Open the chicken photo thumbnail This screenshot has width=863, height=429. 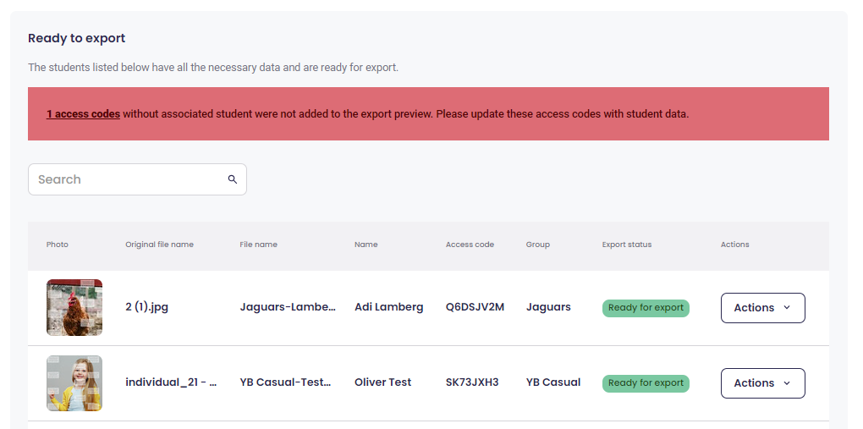point(74,308)
